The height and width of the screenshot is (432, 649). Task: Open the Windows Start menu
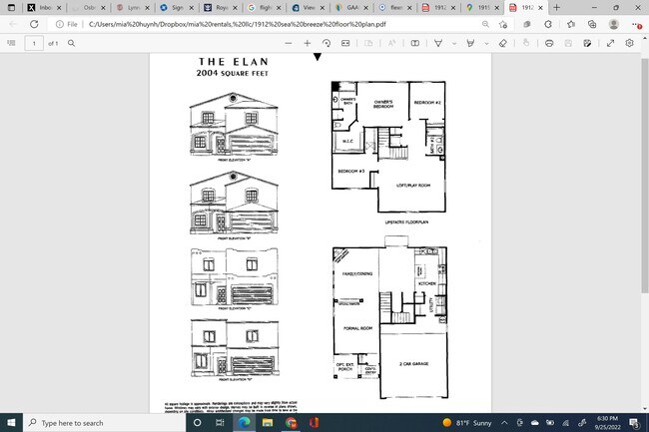[11, 422]
